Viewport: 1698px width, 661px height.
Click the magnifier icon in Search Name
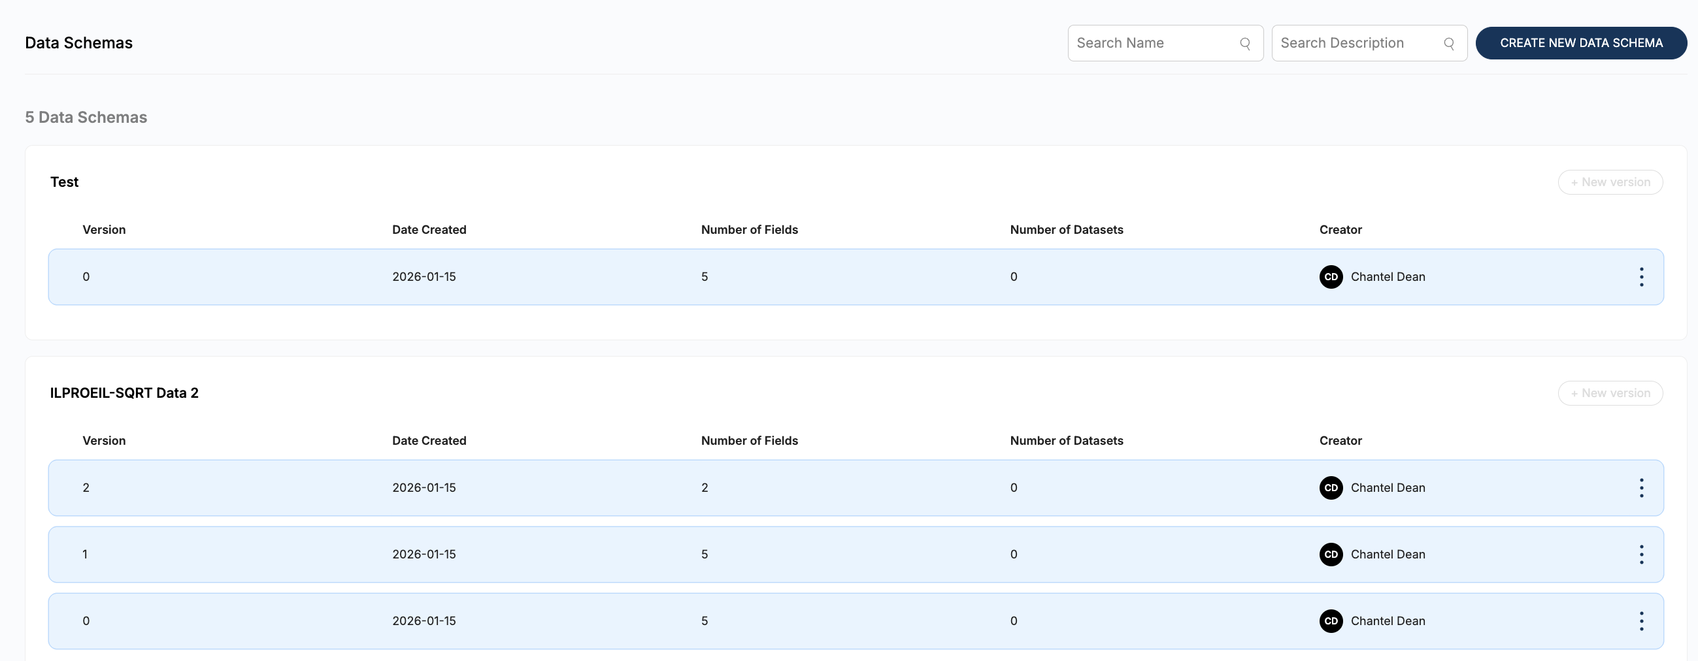pyautogui.click(x=1244, y=44)
